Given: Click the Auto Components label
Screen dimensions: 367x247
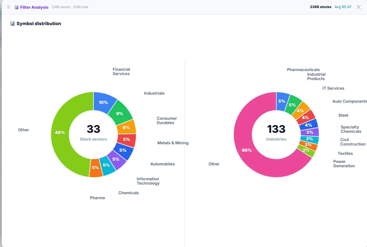Looking at the screenshot, I should [x=350, y=101].
